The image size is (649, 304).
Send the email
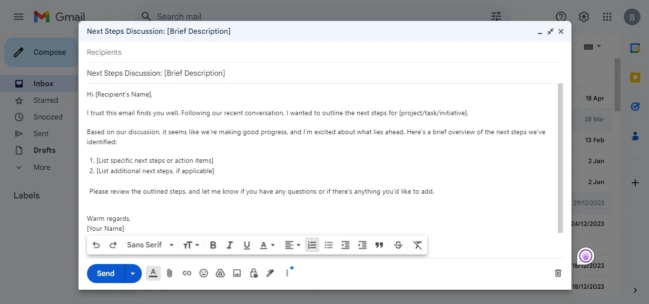pyautogui.click(x=105, y=273)
